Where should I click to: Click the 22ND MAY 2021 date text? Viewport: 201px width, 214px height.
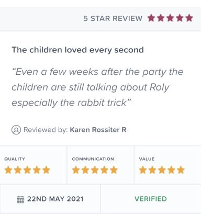tap(55, 199)
